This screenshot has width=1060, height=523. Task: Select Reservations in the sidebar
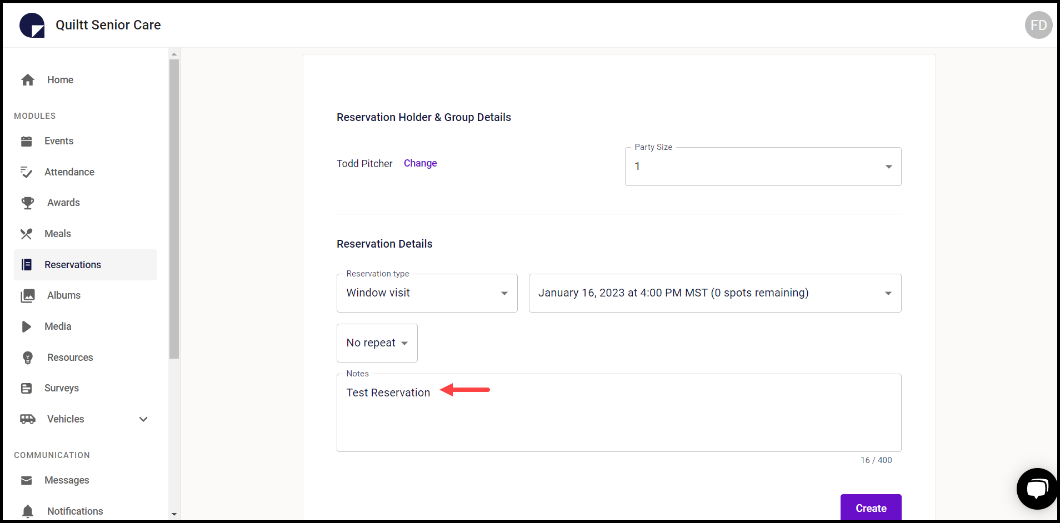click(86, 265)
